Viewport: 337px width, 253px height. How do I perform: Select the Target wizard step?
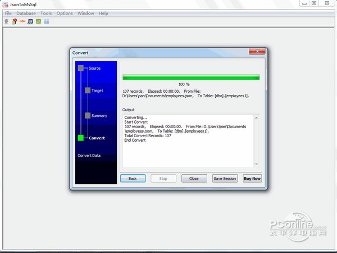[x=97, y=91]
